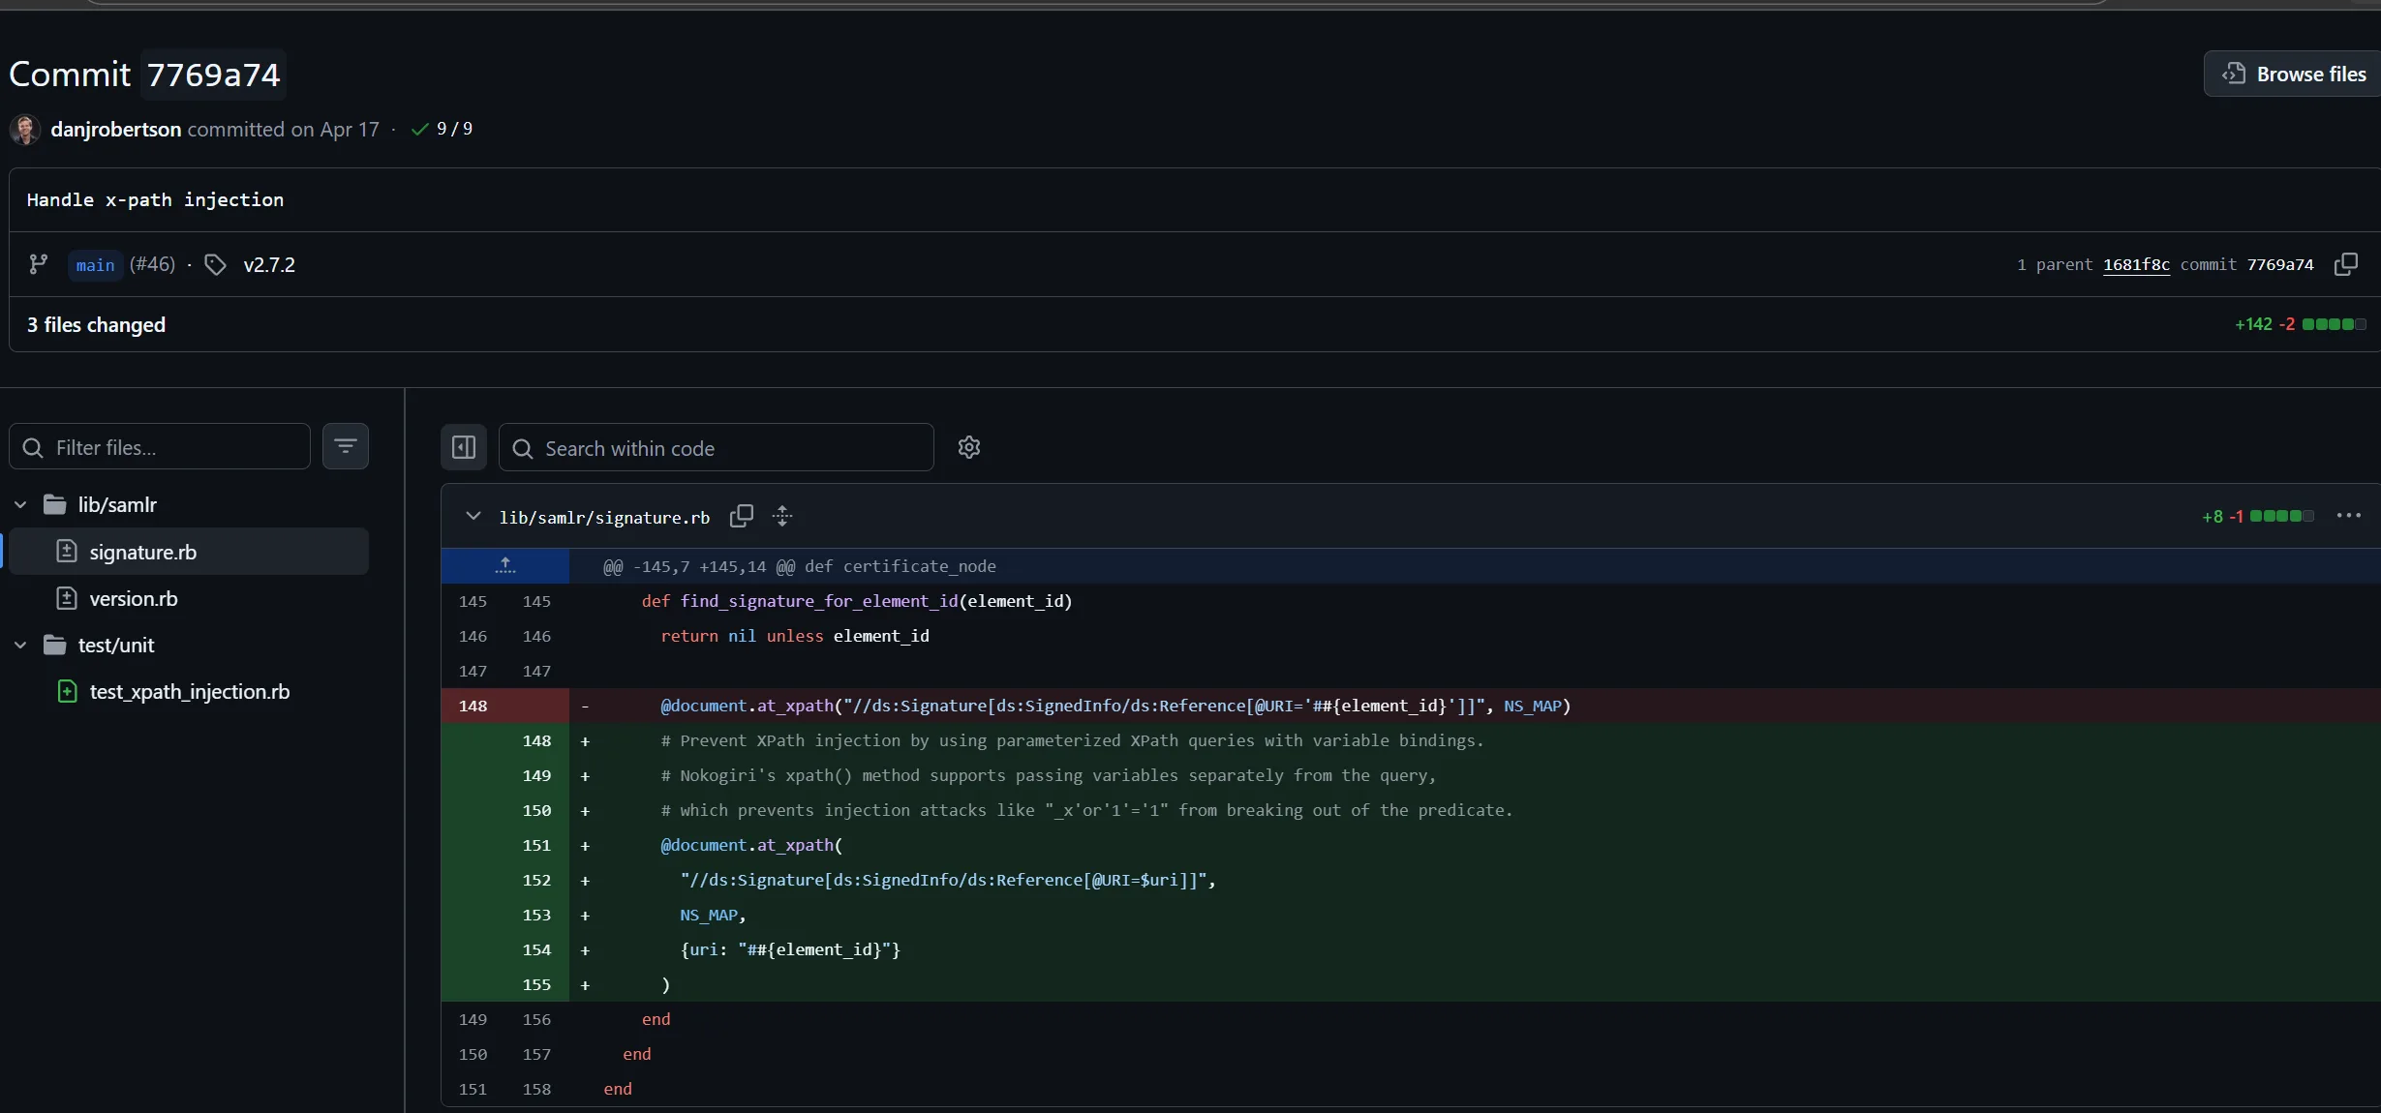Copy the full commit SHA icon
The width and height of the screenshot is (2381, 1113).
[x=2346, y=264]
